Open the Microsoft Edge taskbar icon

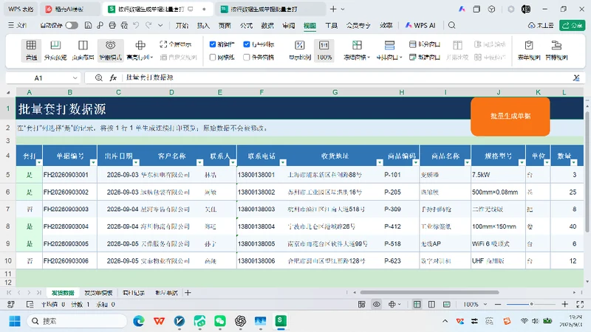coord(139,321)
